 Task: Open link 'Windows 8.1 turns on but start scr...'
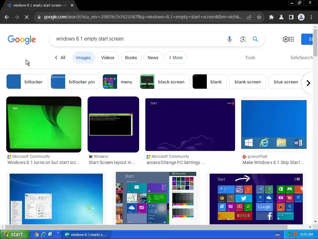pos(43,162)
